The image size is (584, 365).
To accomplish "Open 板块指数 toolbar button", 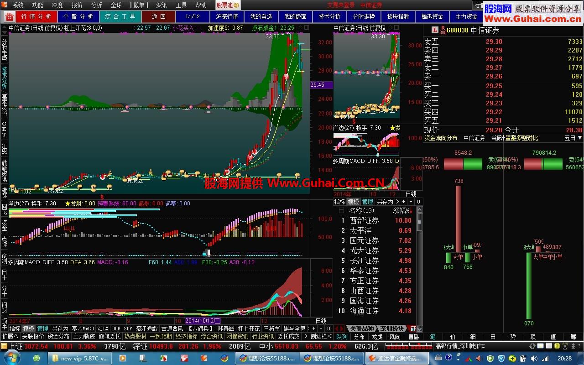I will coord(398,16).
